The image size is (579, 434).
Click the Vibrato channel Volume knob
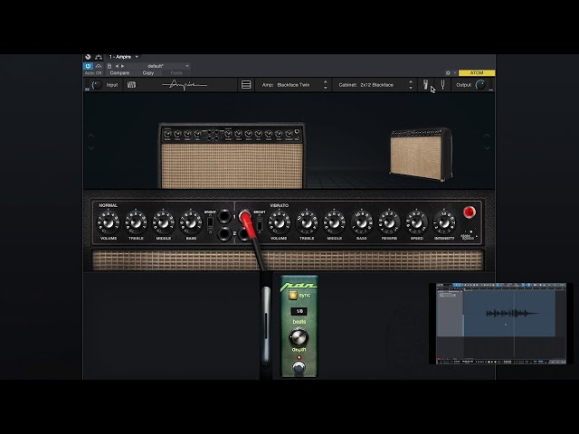280,222
